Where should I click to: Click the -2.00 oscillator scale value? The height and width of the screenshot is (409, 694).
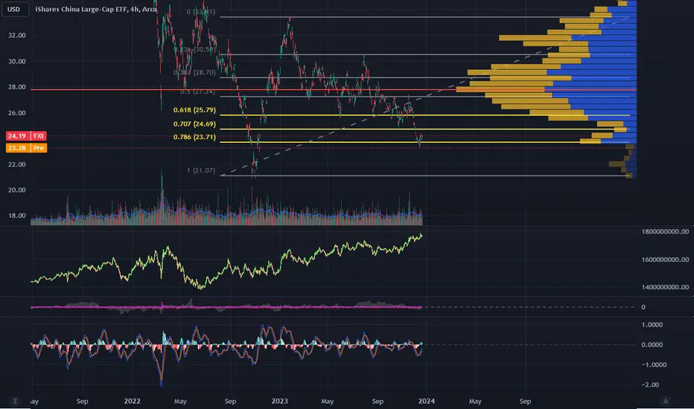650,384
